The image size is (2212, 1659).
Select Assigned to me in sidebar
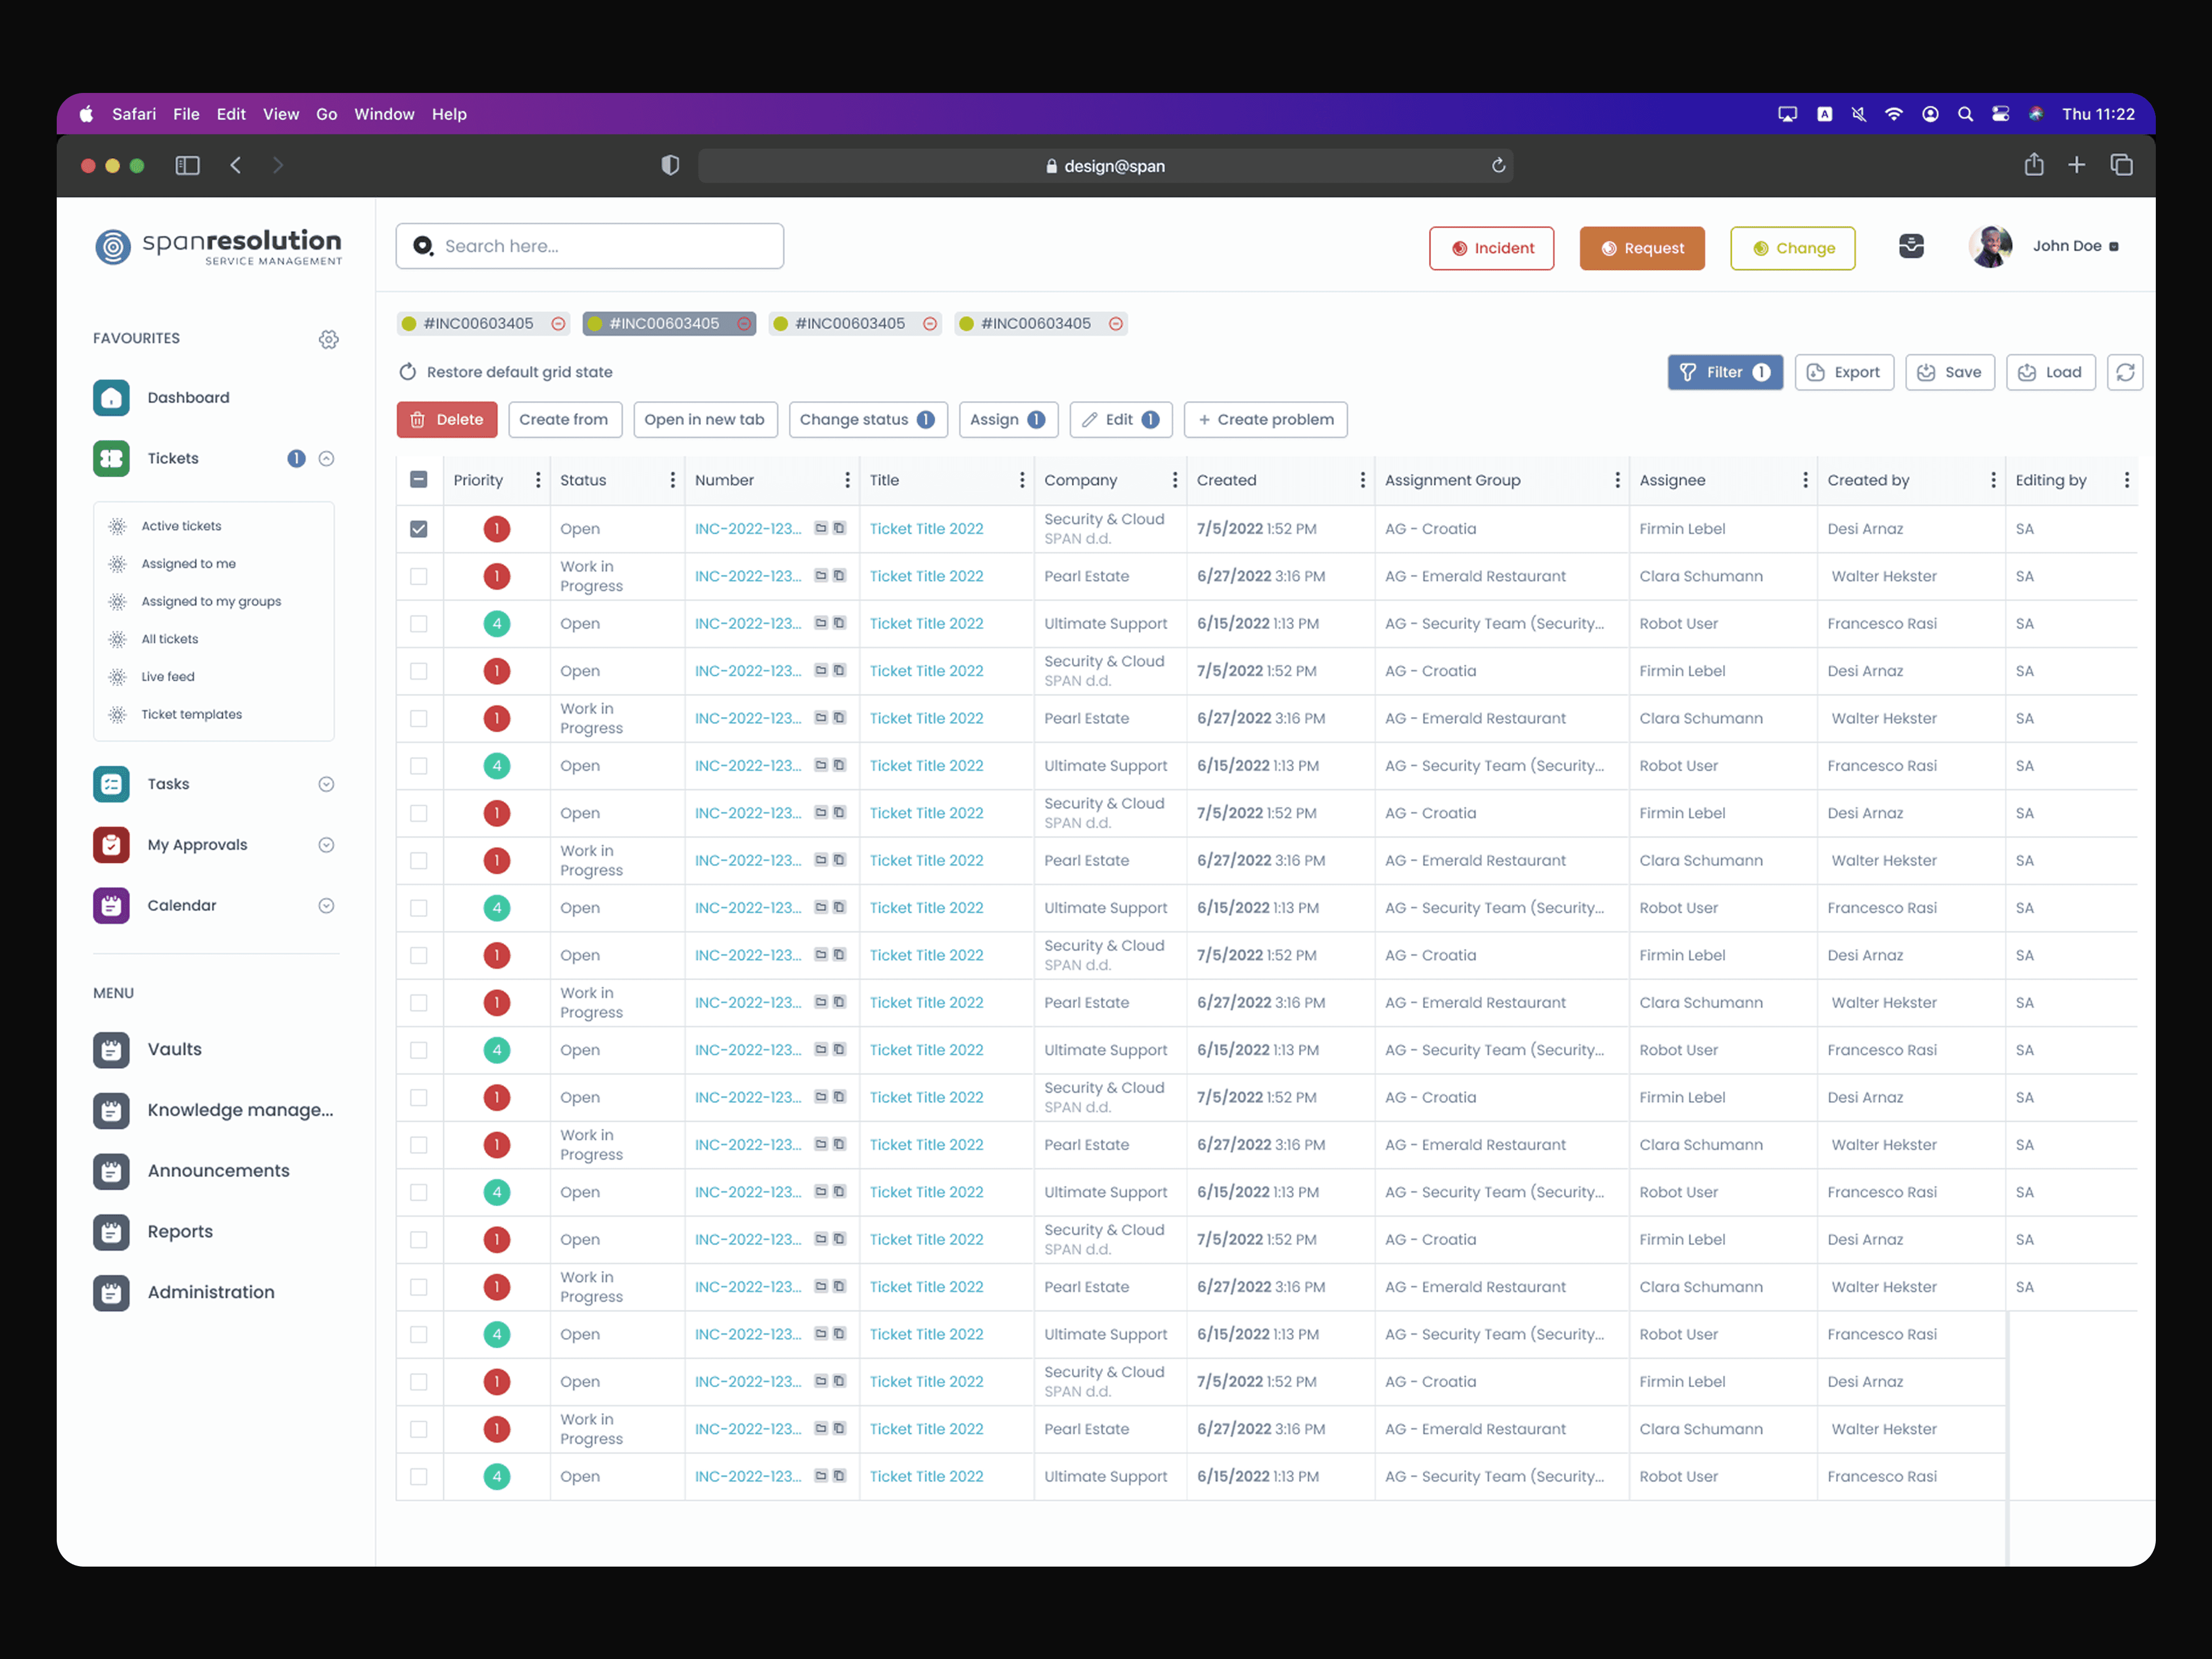coord(188,564)
